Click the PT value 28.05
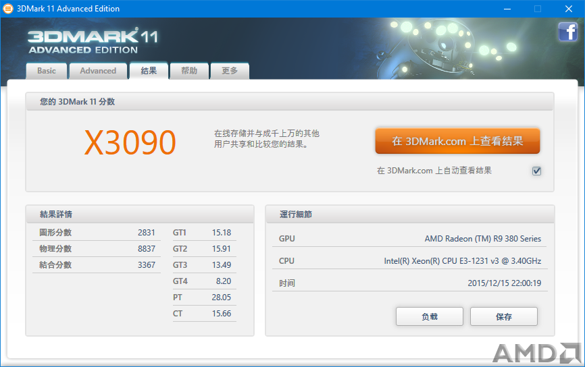Image resolution: width=585 pixels, height=367 pixels. coord(222,298)
